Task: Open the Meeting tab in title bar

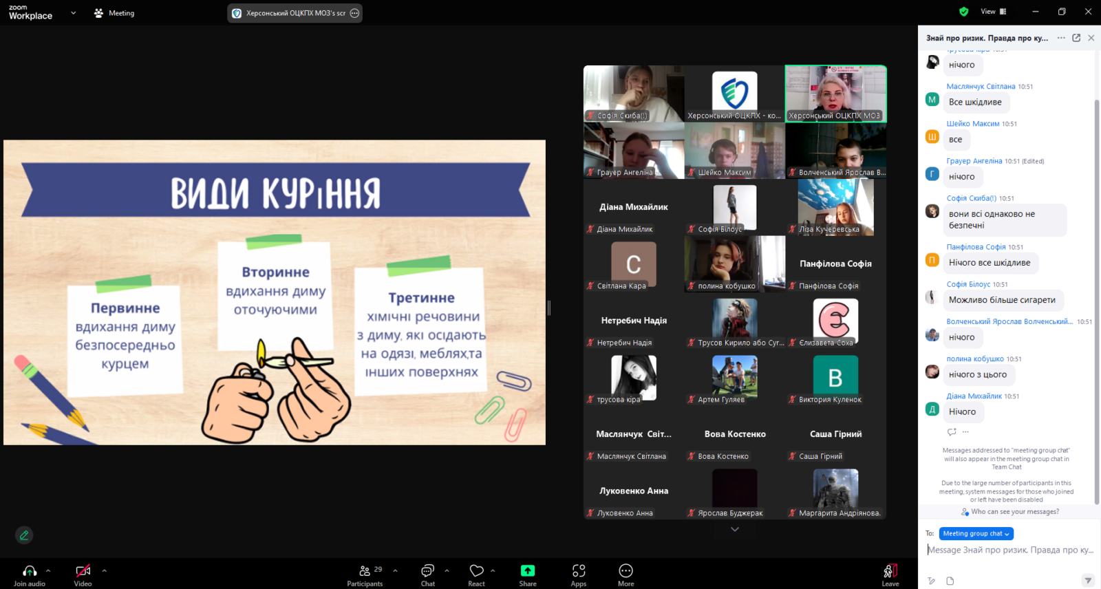Action: click(114, 13)
